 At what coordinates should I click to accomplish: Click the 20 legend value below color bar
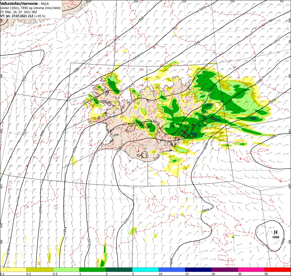tap(213, 274)
